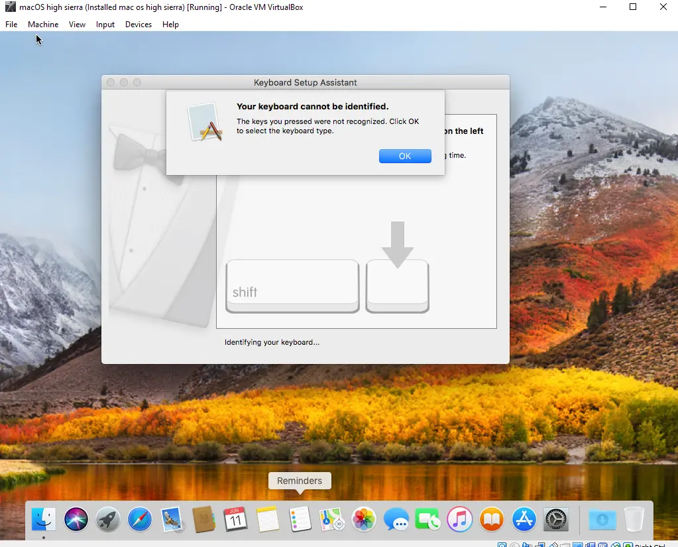Viewport: 678px width, 547px height.
Task: Open the Machine menu
Action: [x=43, y=25]
